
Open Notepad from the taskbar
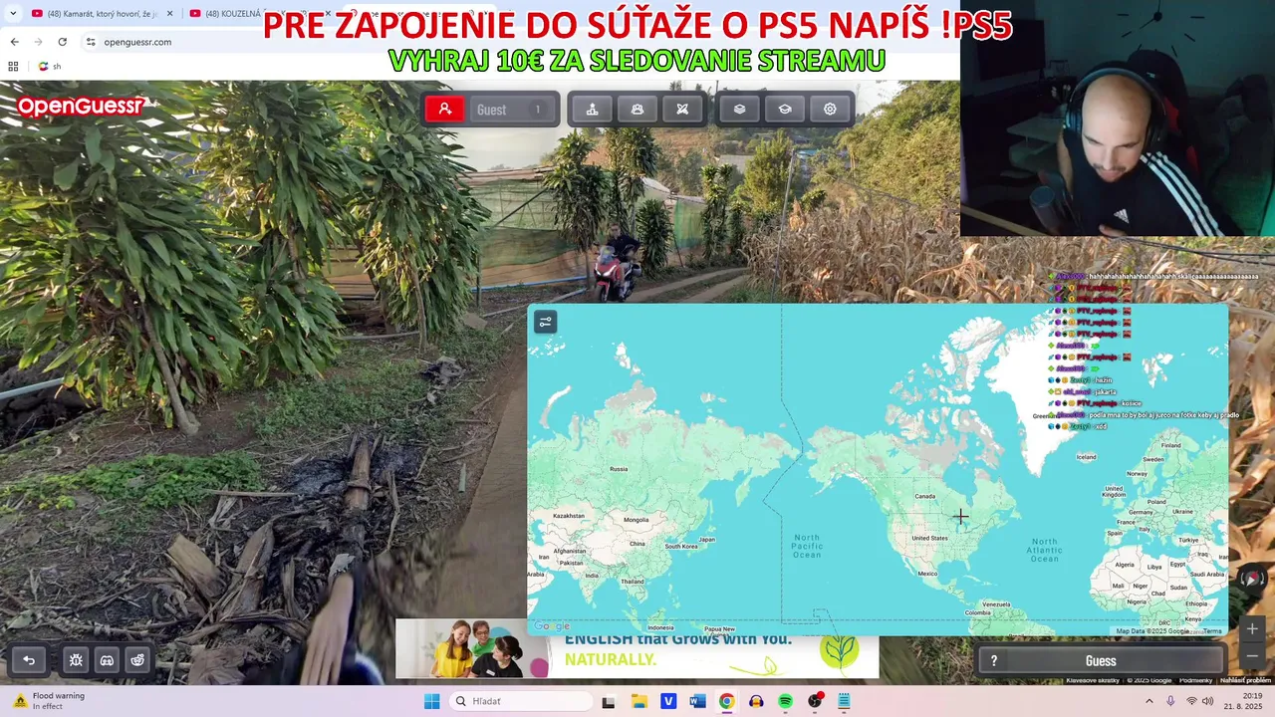pos(844,701)
